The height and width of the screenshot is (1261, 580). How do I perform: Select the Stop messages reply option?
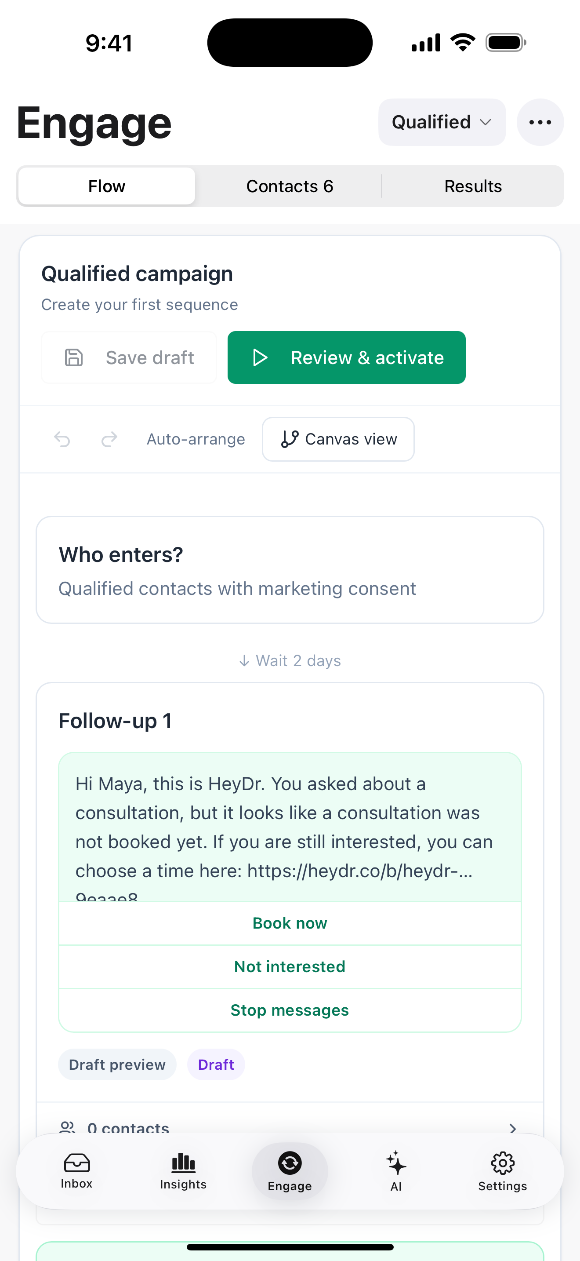pyautogui.click(x=290, y=1010)
